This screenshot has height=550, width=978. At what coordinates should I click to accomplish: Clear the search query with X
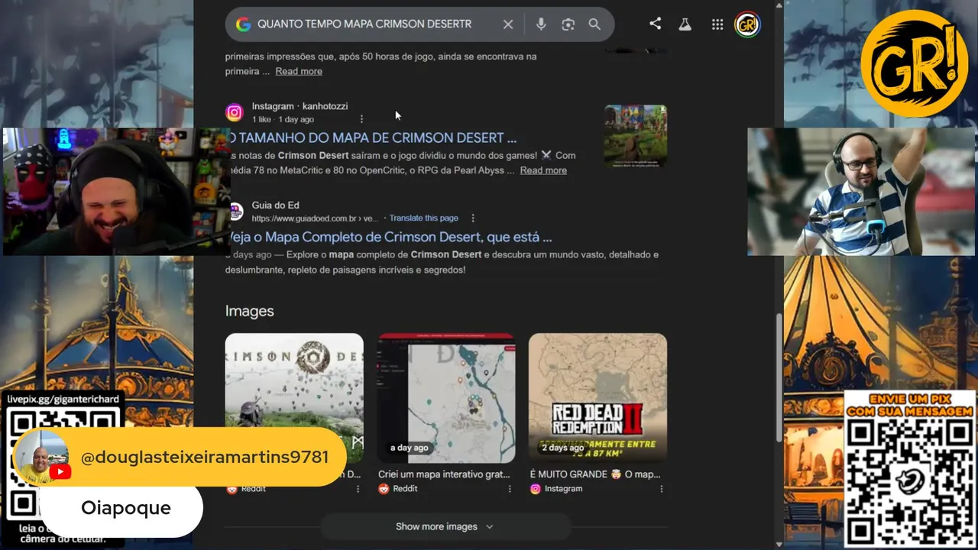point(508,24)
